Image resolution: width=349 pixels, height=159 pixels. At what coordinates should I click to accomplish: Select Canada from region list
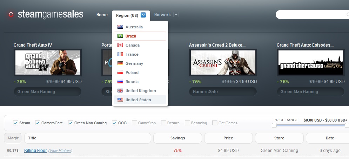[x=140, y=45]
